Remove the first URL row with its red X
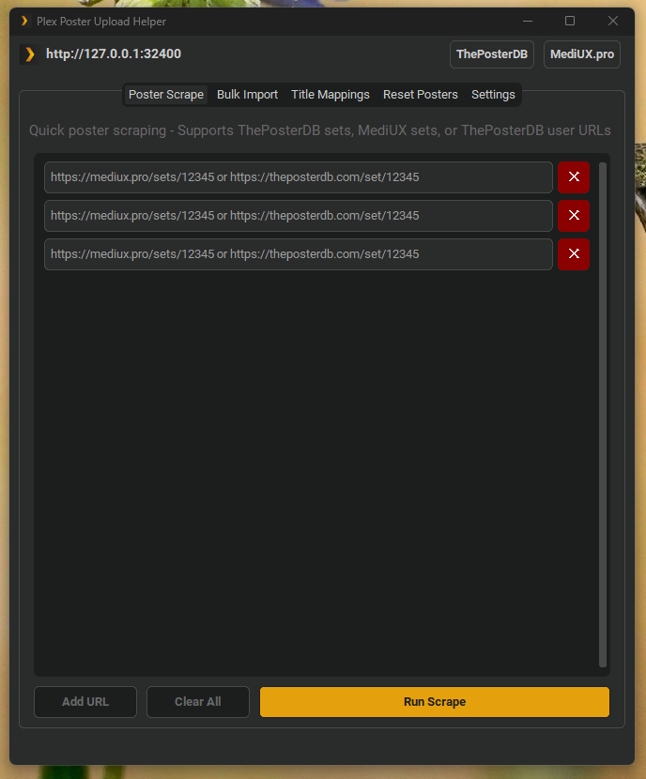 (x=574, y=176)
